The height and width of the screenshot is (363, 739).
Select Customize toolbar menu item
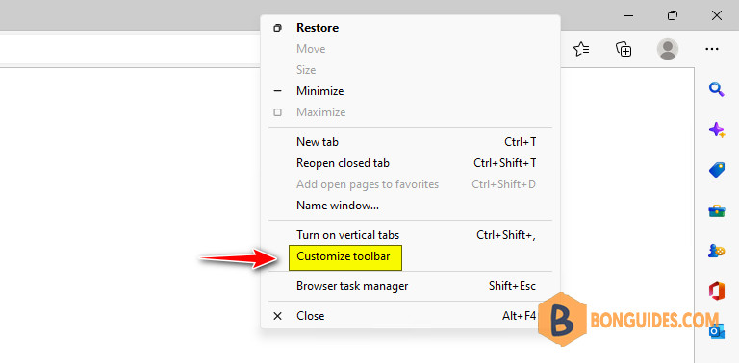pos(410,256)
